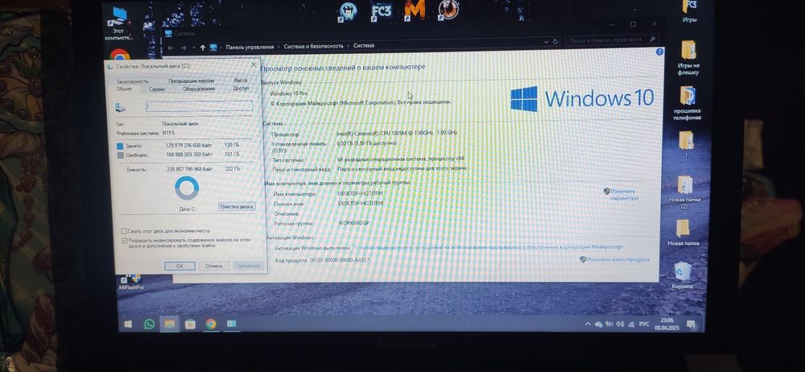Go up one level arrow
Viewport: 805px width, 372px height.
(203, 48)
